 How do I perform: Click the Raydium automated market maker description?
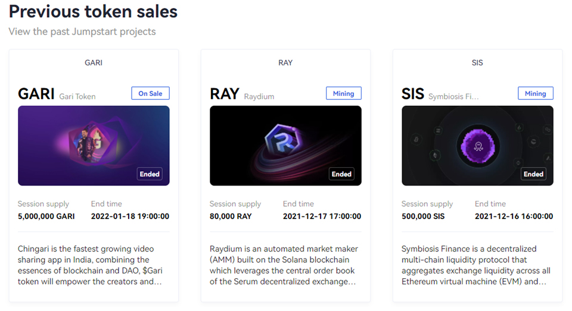coord(284,265)
